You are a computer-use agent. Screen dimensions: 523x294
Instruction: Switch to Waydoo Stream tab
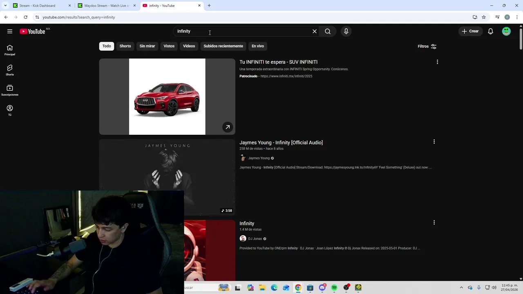106,6
